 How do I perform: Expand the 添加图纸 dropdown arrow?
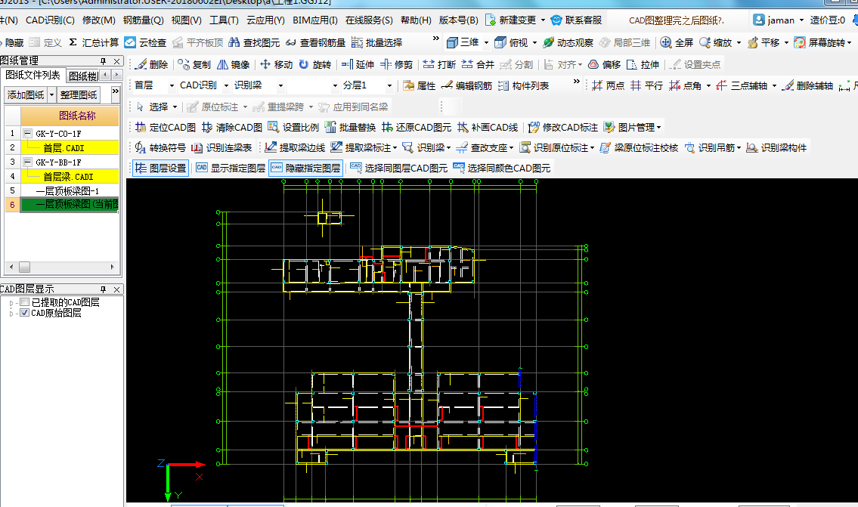[52, 95]
